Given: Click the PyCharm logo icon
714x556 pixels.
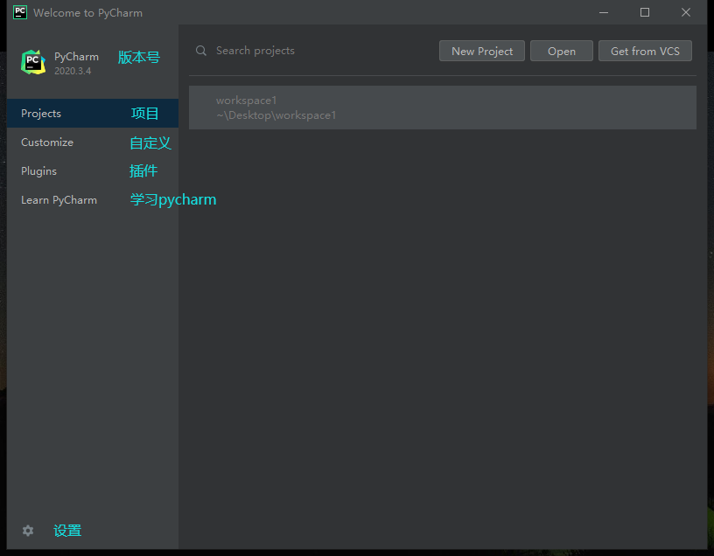Looking at the screenshot, I should pyautogui.click(x=33, y=62).
